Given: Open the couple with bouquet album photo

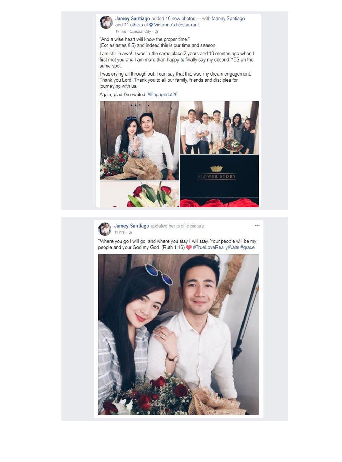Looking at the screenshot, I should point(139,141).
